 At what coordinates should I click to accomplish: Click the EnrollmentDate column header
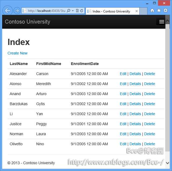85,64
